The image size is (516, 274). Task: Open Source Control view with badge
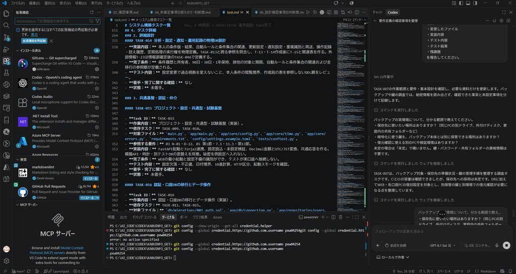pos(6,37)
